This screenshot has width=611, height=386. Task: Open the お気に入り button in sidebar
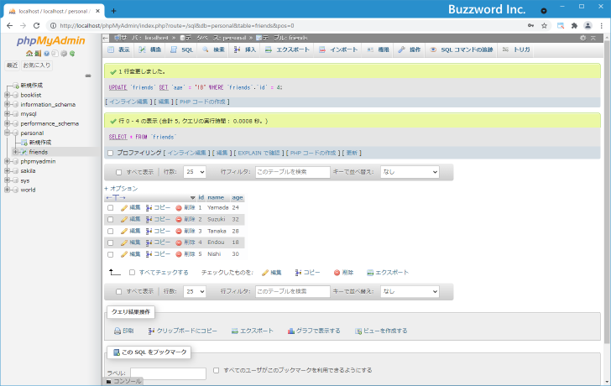37,65
